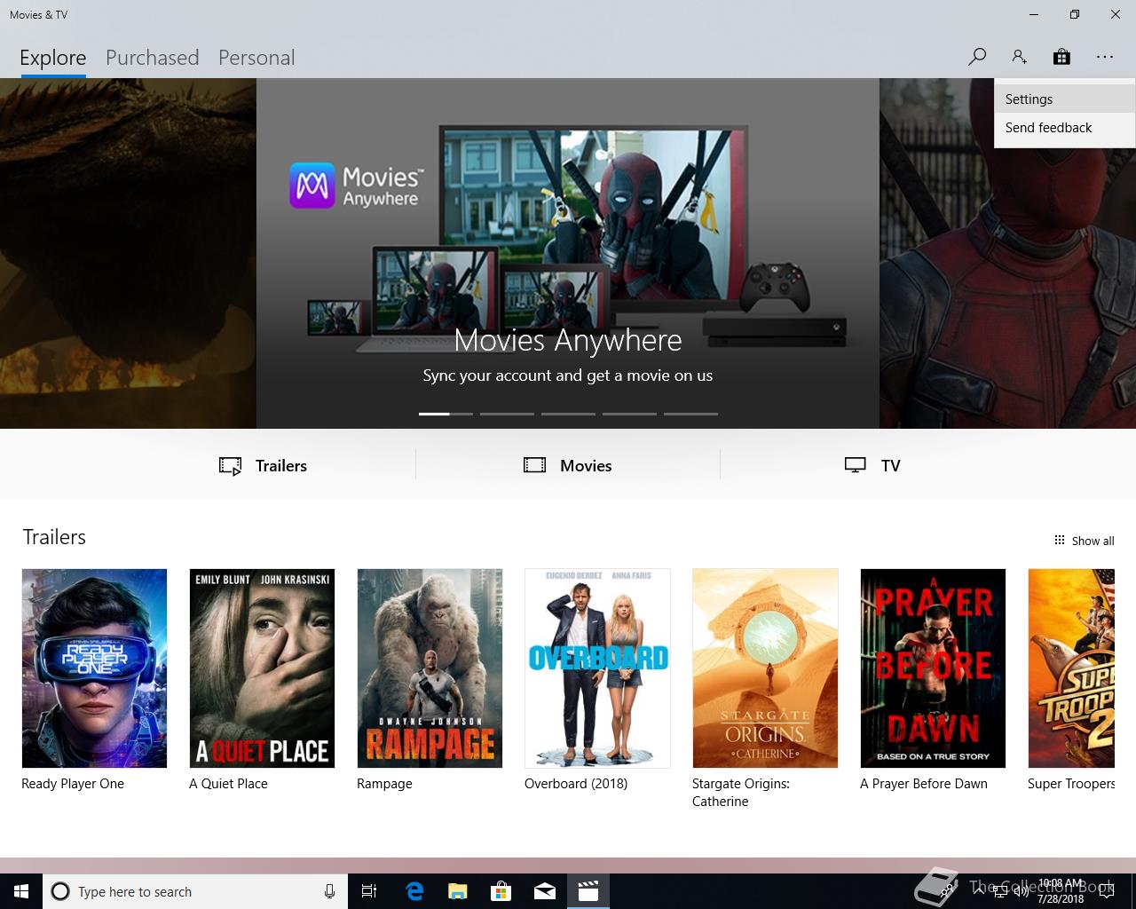Select Send feedback menu item

pyautogui.click(x=1065, y=128)
